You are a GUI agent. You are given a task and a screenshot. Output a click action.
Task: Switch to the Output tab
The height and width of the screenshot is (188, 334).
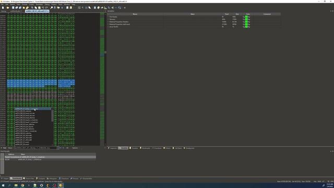[x=5, y=179]
